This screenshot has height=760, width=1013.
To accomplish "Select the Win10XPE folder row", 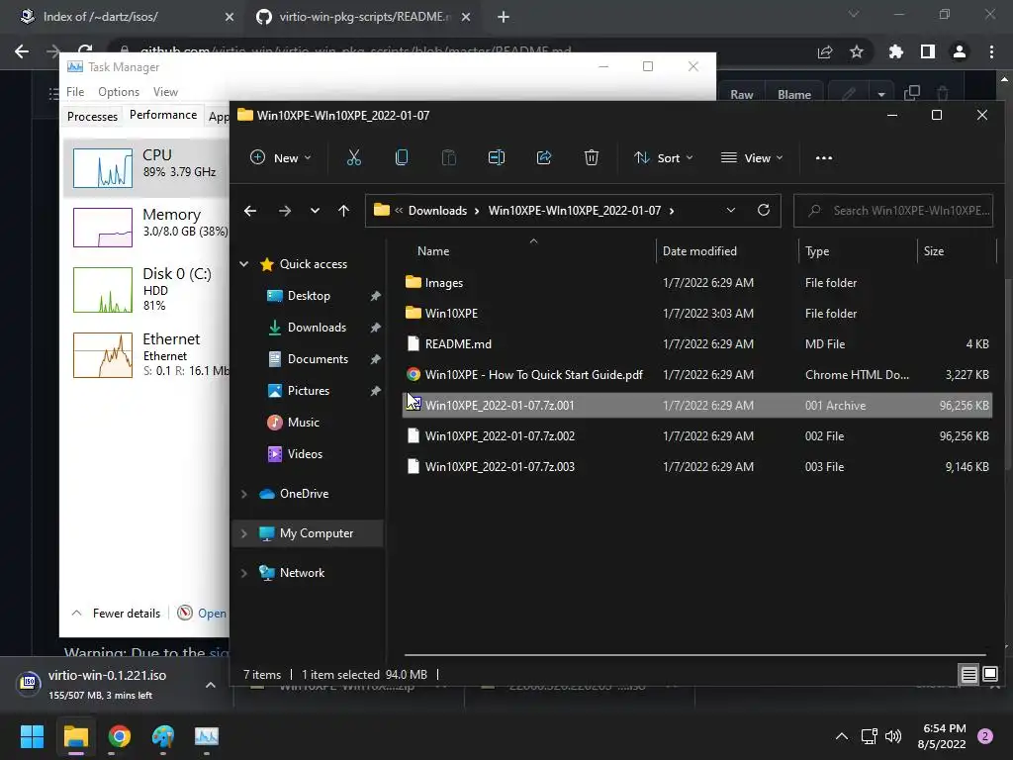I will (696, 314).
